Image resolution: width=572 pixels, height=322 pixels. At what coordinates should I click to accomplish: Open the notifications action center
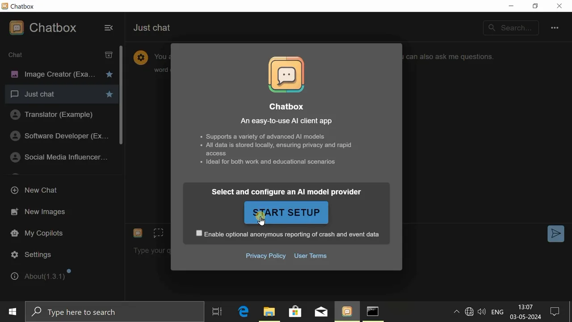click(x=555, y=312)
